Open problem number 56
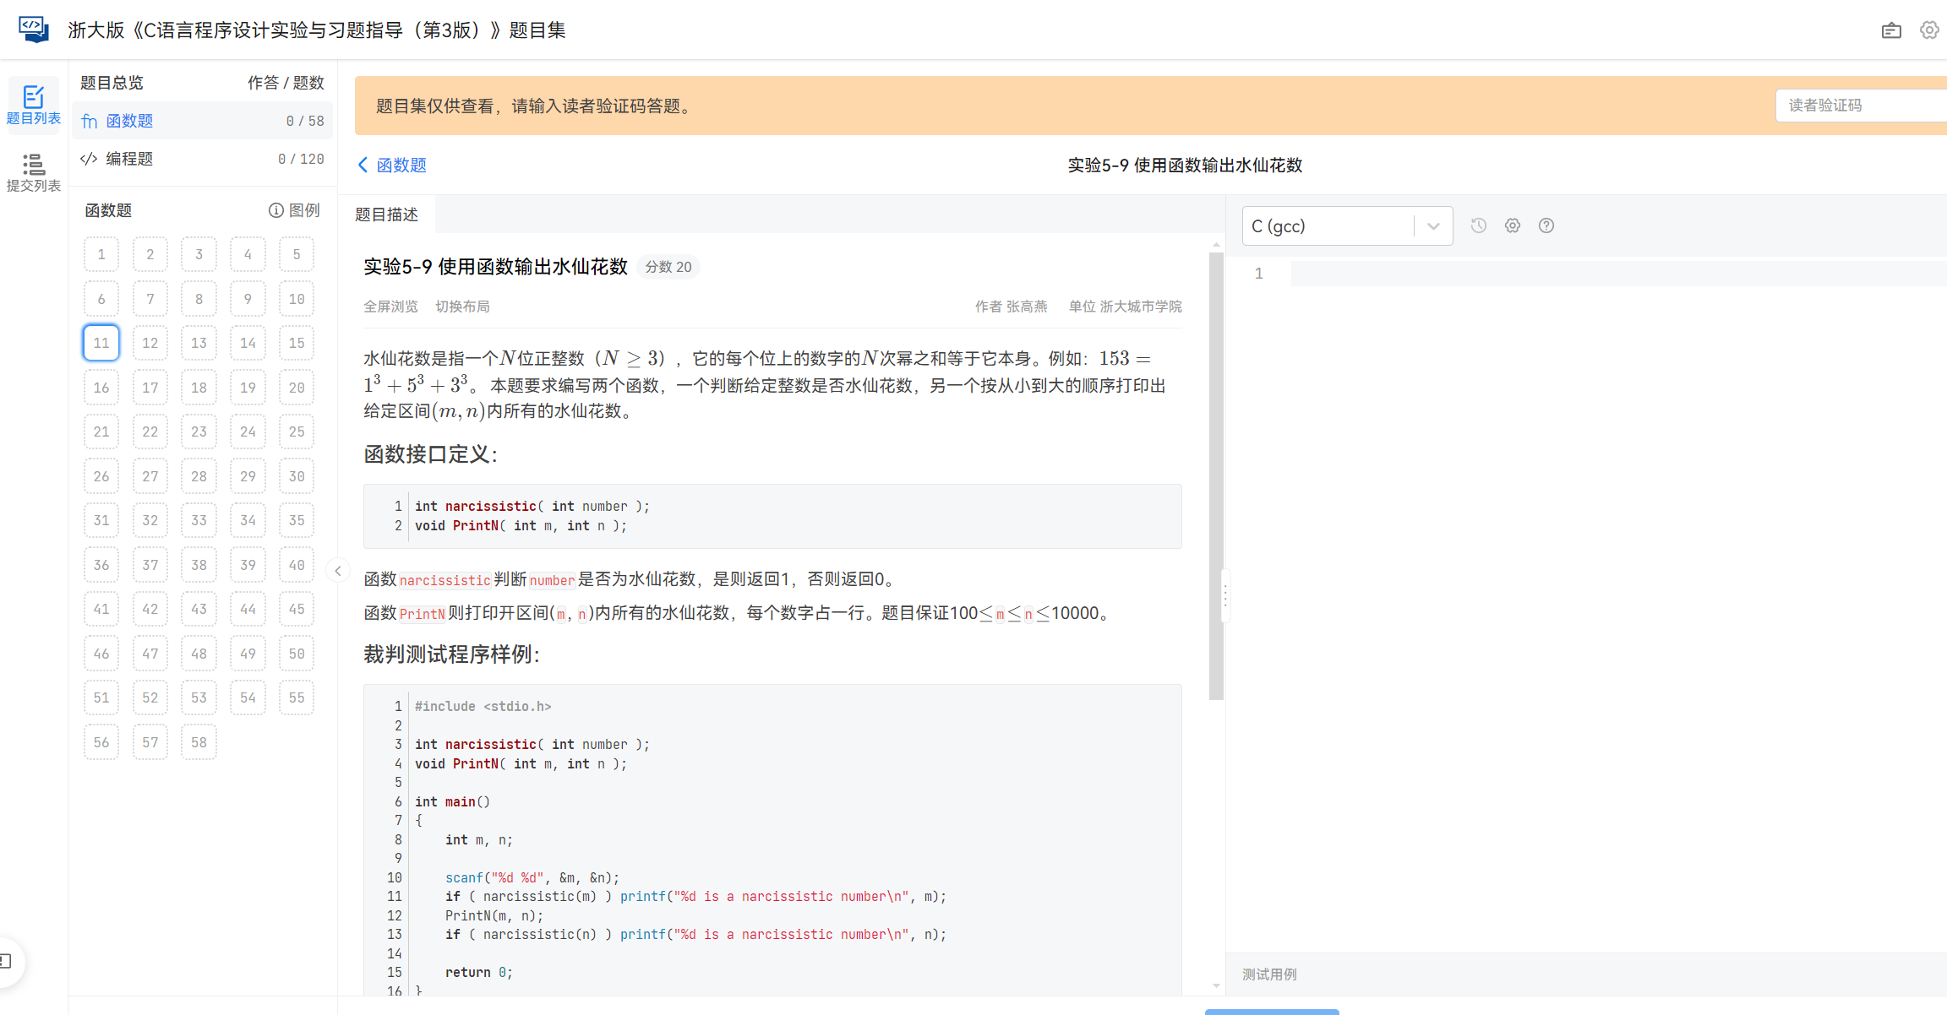Screen dimensions: 1947x1015 pyautogui.click(x=101, y=742)
